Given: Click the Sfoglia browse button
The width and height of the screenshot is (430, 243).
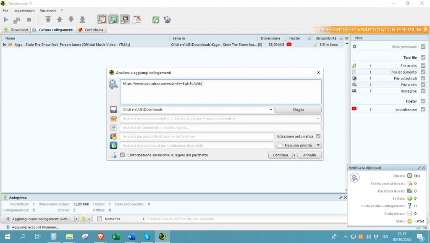Looking at the screenshot, I should pyautogui.click(x=298, y=110).
